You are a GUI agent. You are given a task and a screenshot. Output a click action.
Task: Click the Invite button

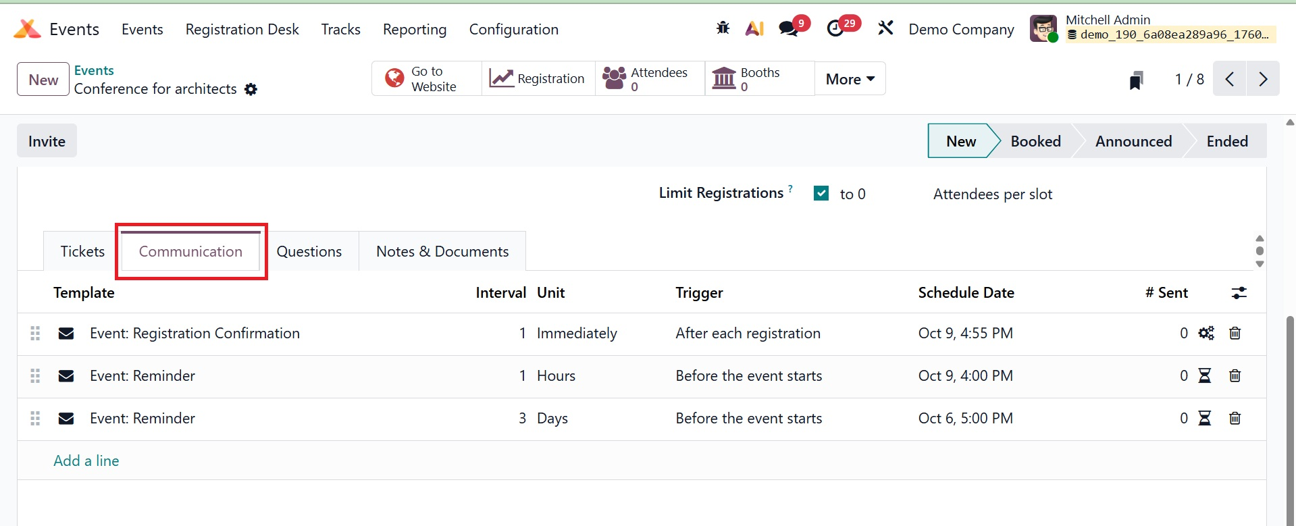47,141
